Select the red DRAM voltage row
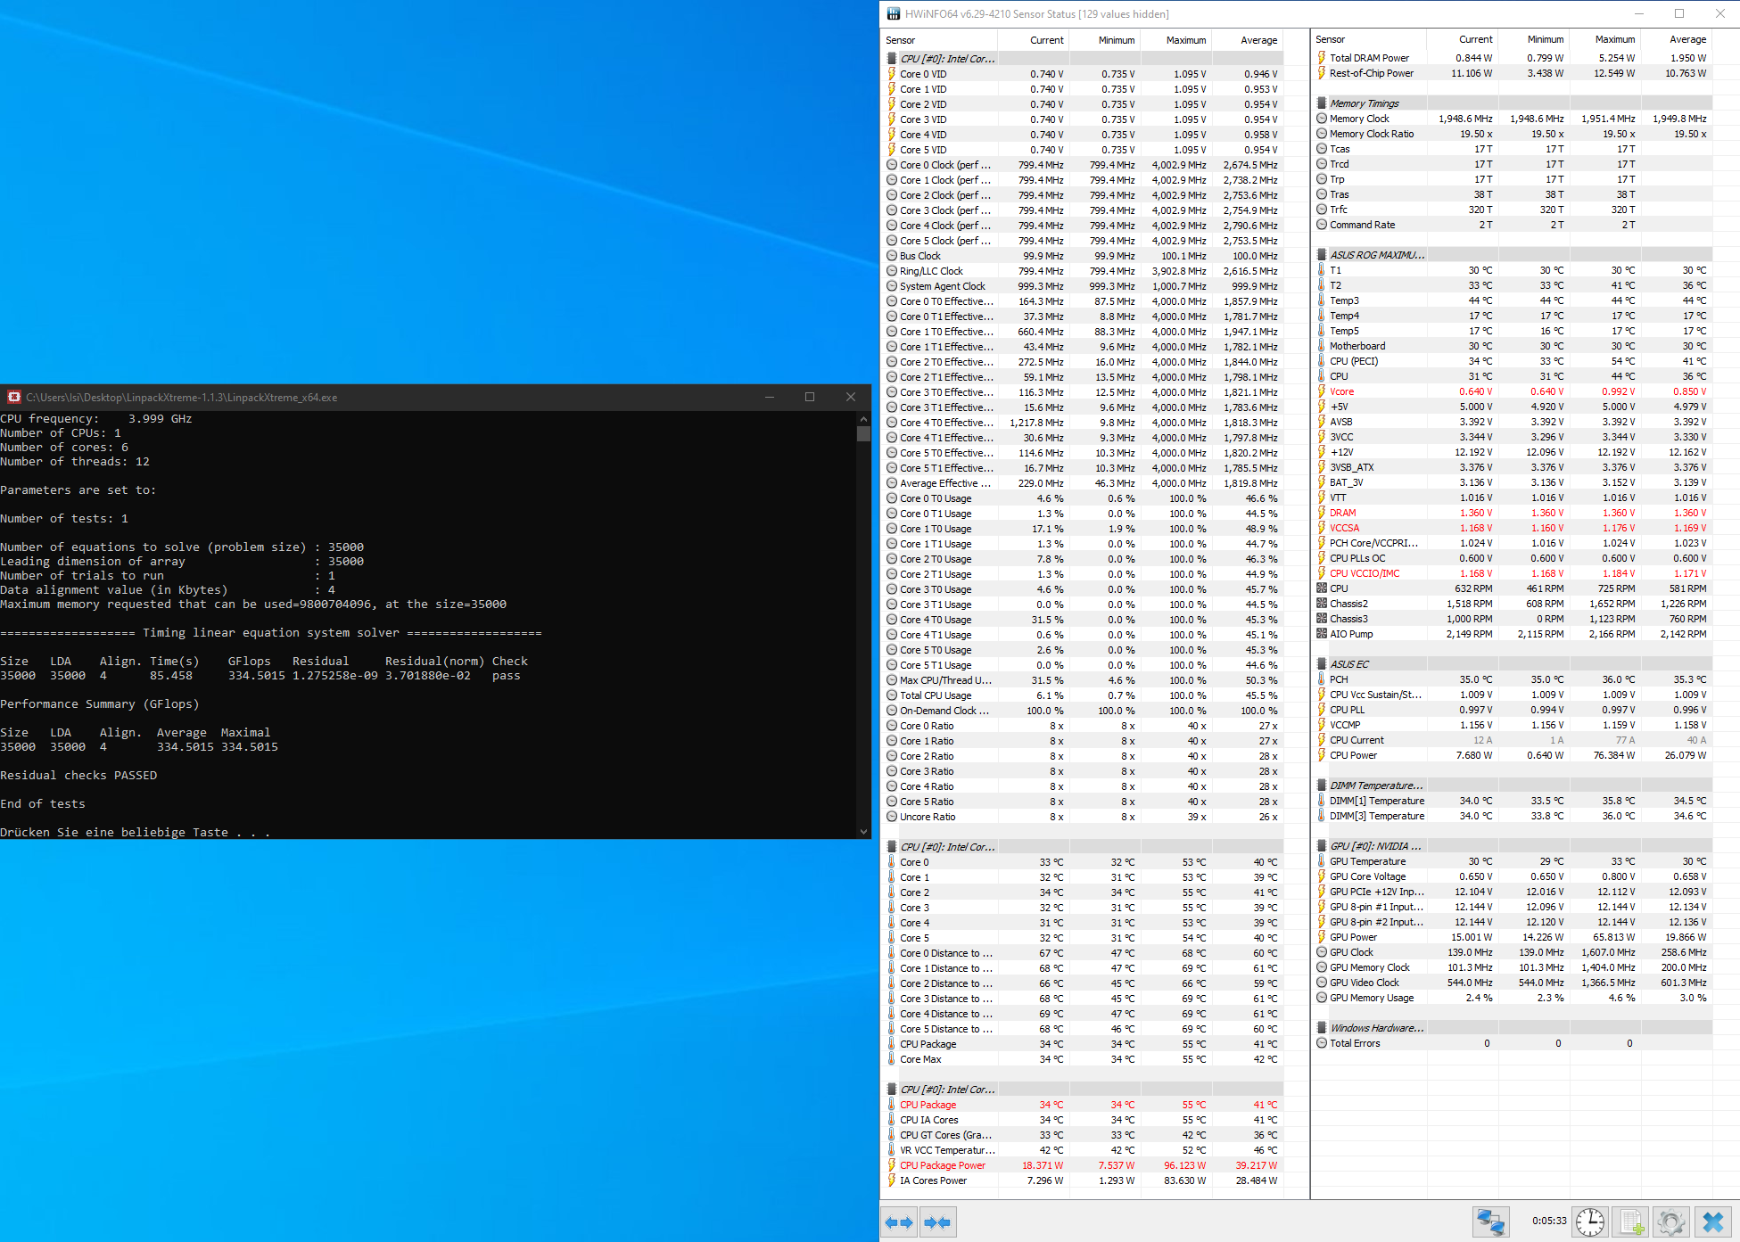Viewport: 1740px width, 1242px height. coord(1513,513)
